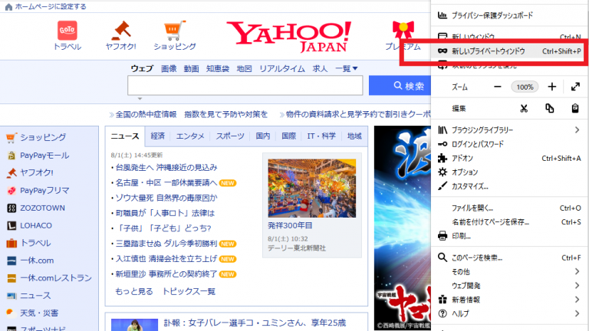Open the 訃報 女子バレー選手 article link
The width and height of the screenshot is (589, 331).
255,323
